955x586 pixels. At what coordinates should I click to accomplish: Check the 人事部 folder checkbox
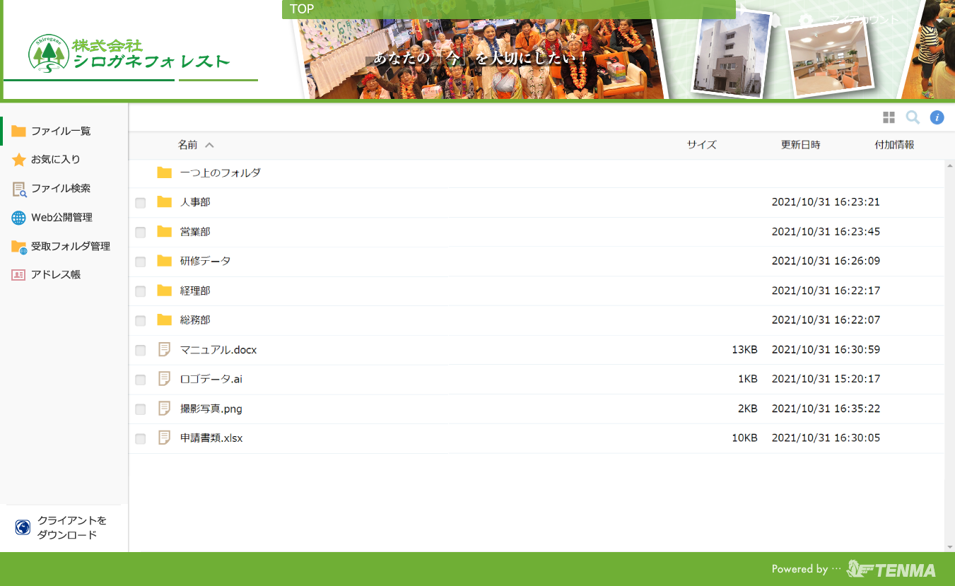pyautogui.click(x=141, y=203)
